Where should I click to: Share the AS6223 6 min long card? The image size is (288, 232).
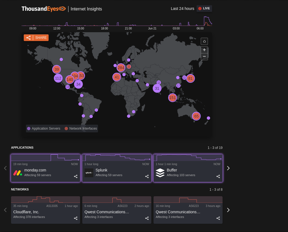(x=147, y=218)
